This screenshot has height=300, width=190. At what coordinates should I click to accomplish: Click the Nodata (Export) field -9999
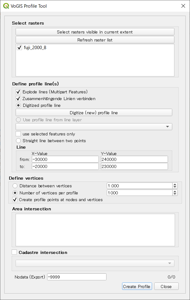coord(77,277)
